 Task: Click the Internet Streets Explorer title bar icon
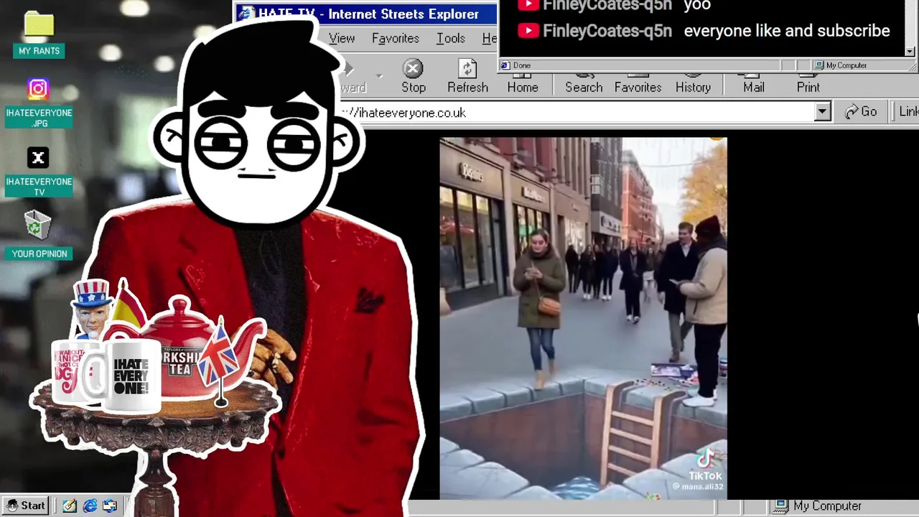(x=246, y=14)
